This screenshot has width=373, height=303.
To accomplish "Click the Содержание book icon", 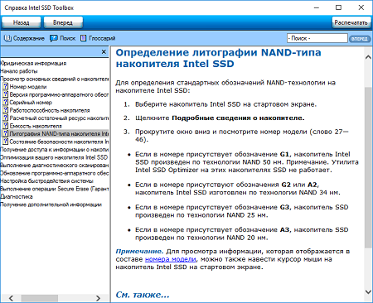I will point(7,38).
